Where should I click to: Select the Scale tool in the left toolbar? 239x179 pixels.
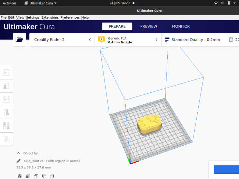tap(6, 86)
